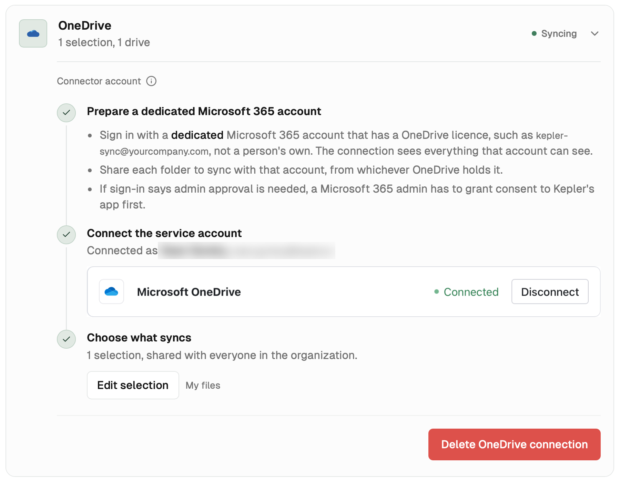Viewport: 620px width, 481px height.
Task: Click the Connect the service account heading
Action: coord(164,233)
